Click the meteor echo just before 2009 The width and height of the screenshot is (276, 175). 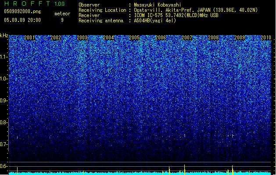(233, 136)
